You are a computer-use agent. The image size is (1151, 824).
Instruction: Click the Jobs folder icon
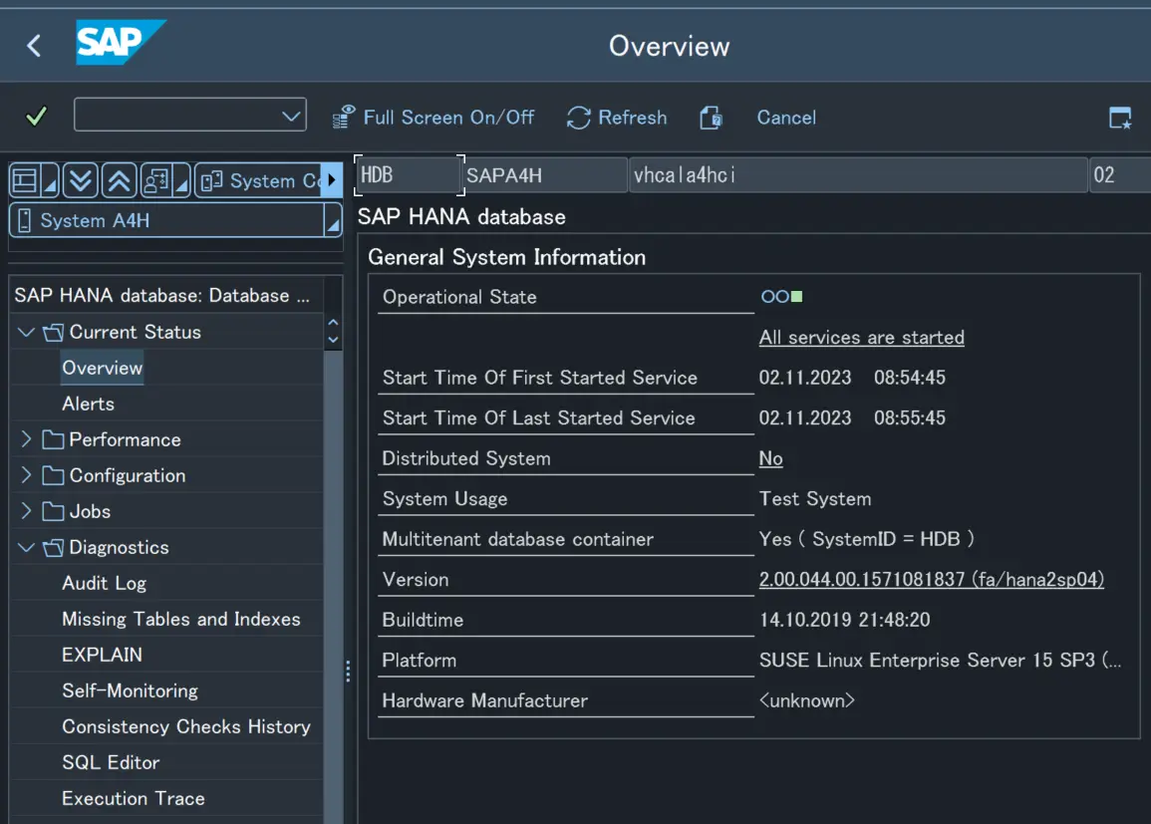[x=53, y=511]
